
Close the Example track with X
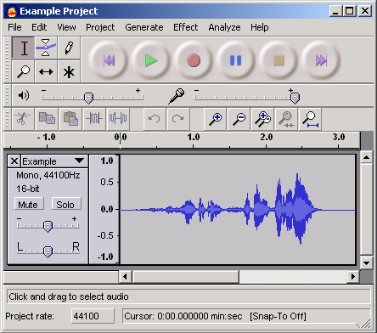click(14, 161)
